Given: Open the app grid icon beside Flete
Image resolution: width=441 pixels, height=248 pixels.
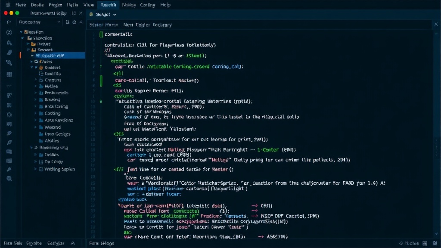Looking at the screenshot, I should click(8, 5).
